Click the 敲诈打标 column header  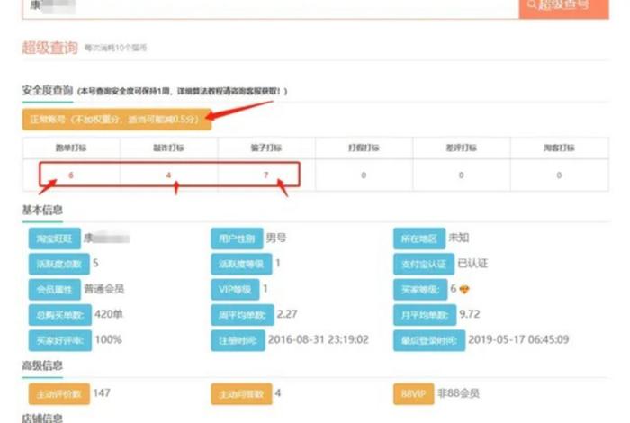point(169,148)
